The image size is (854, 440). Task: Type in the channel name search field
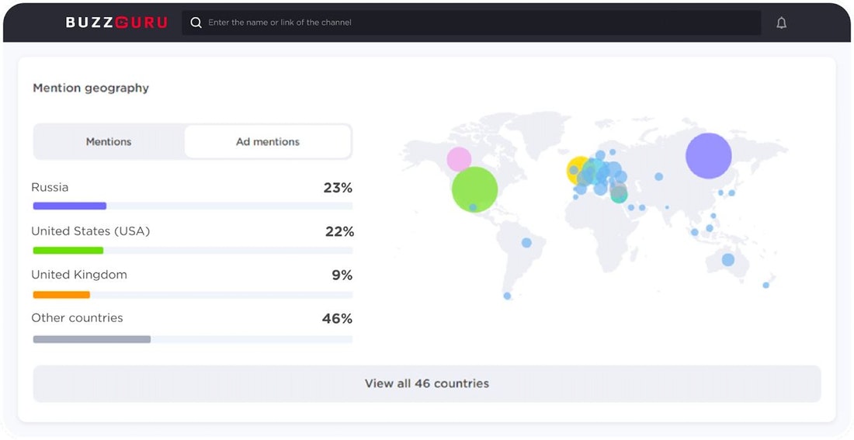pos(466,23)
